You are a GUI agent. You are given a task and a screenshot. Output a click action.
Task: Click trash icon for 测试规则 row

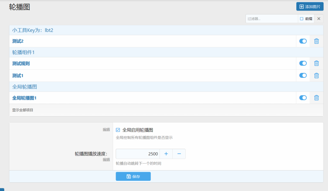coord(316,63)
